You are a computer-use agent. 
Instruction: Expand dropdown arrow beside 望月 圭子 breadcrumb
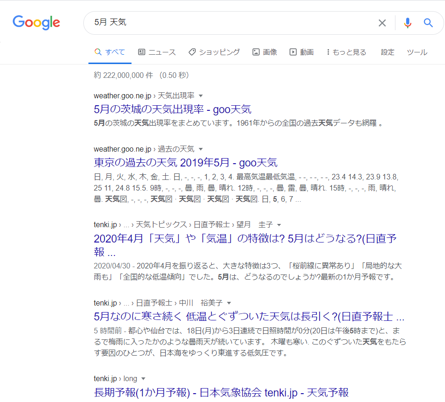click(279, 225)
